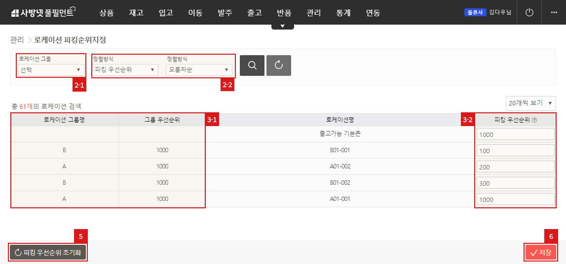Click the Sabangnet Fulfillment logo
Screen dimensions: 566x264
click(x=43, y=13)
